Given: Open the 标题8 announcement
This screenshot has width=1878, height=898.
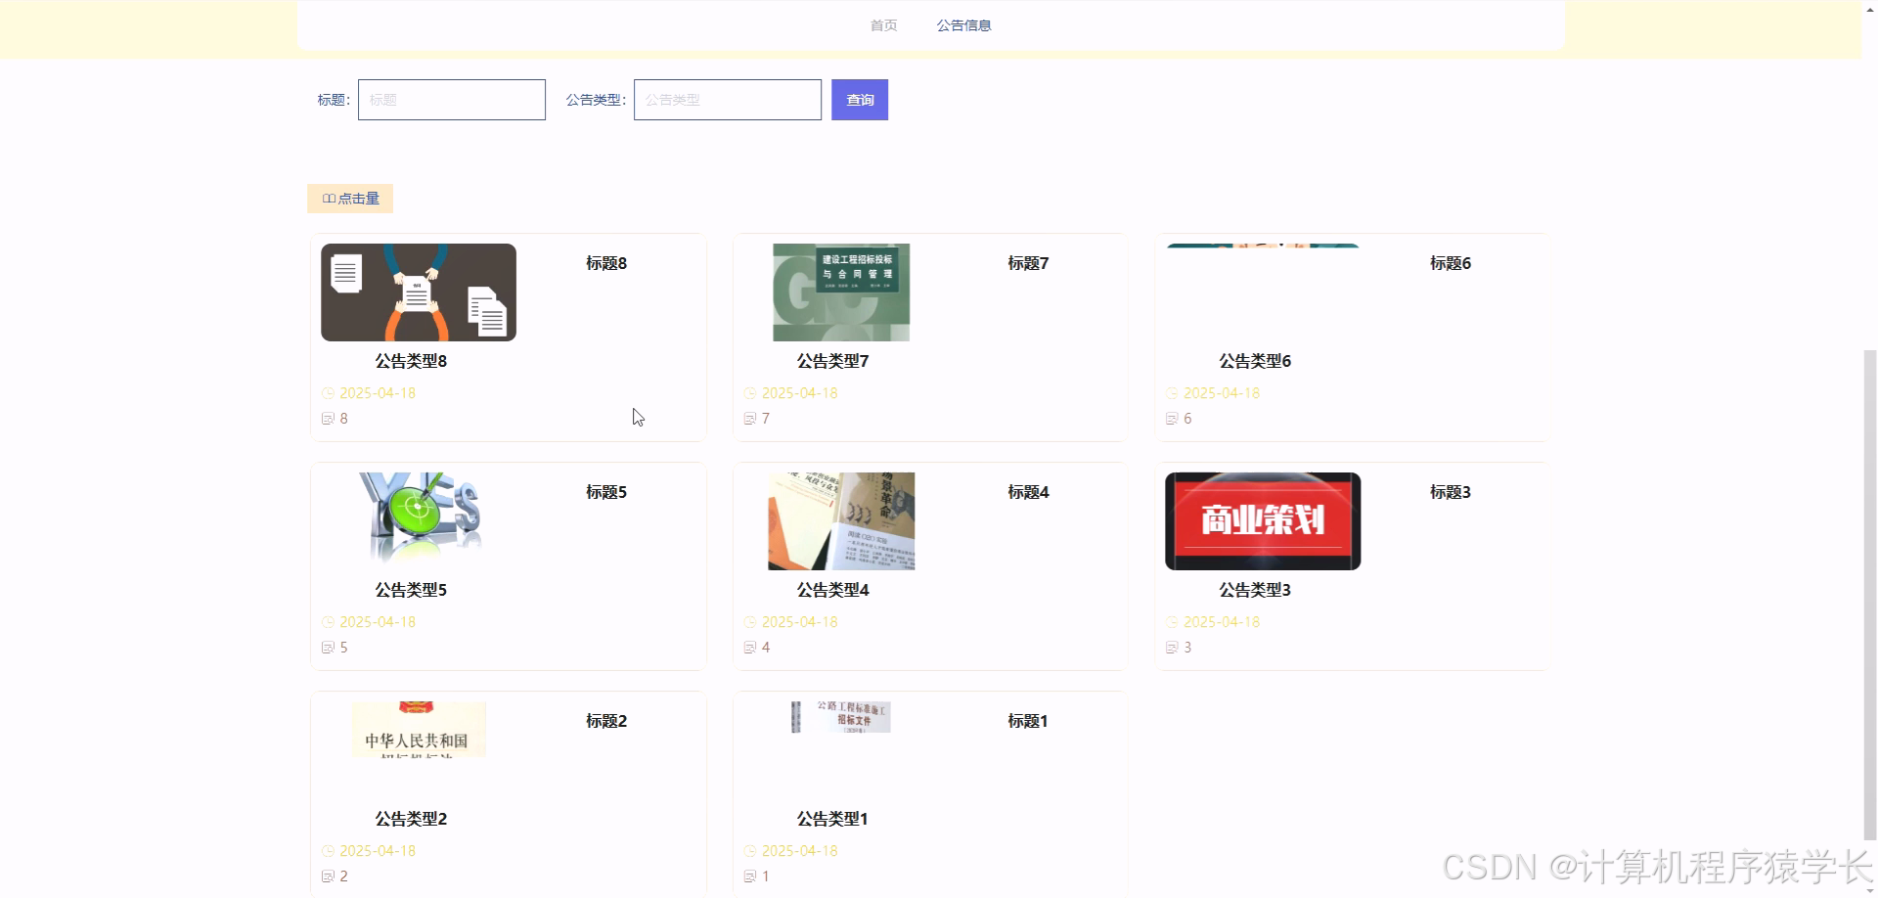Looking at the screenshot, I should coord(604,262).
